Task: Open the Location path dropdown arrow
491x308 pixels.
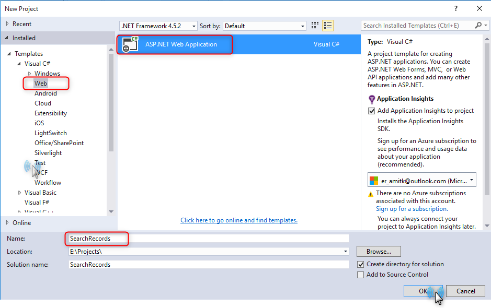Action: [346, 252]
